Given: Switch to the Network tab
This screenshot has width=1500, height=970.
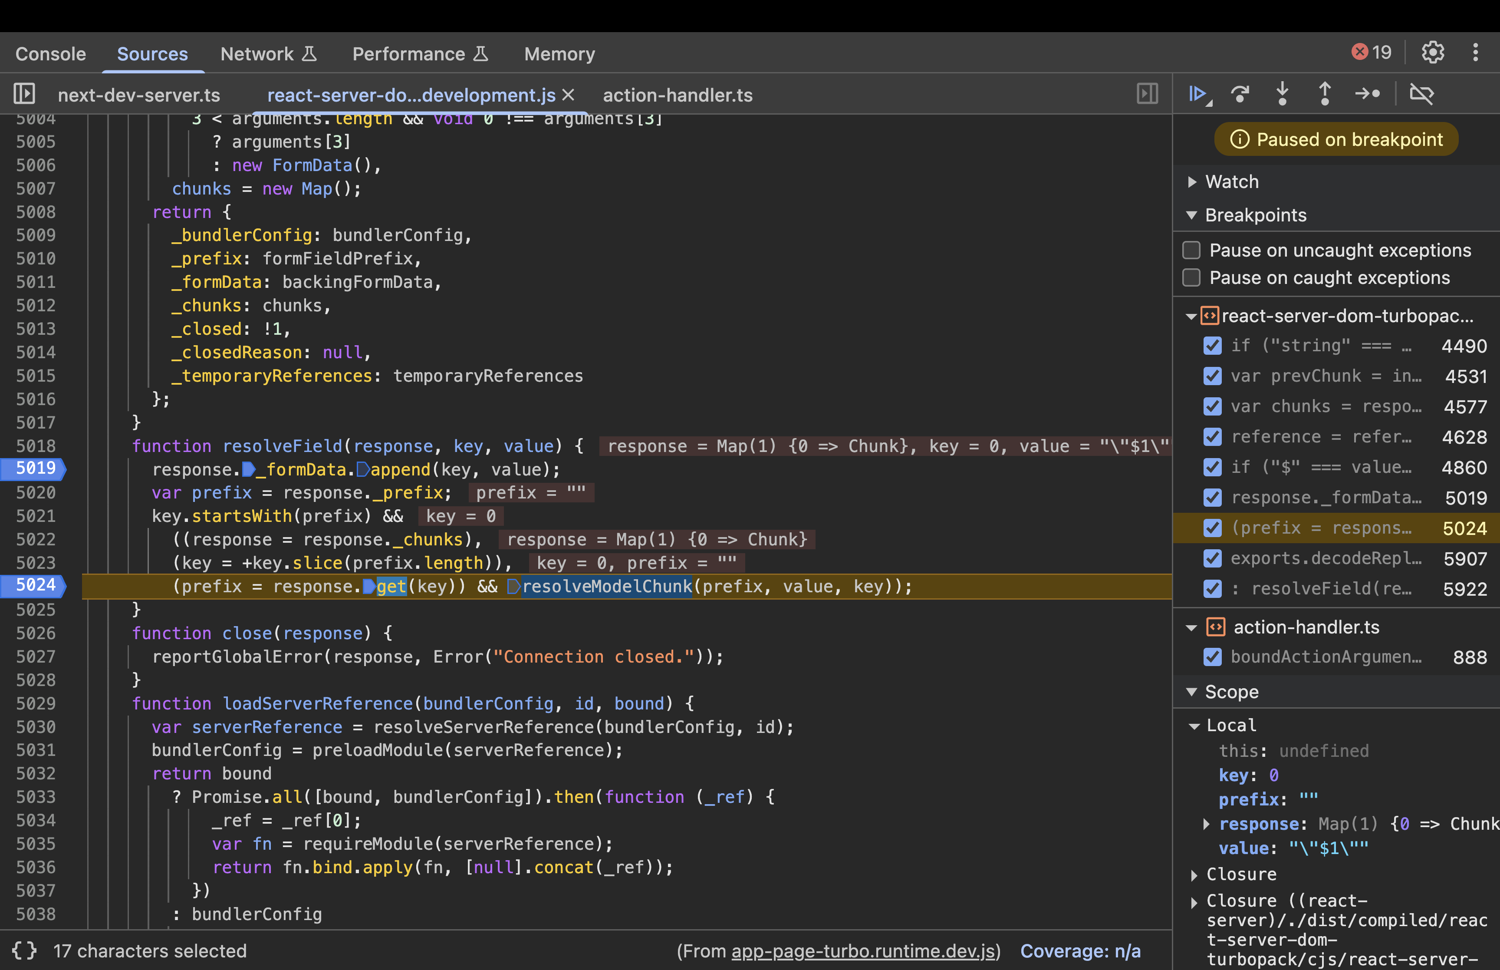Looking at the screenshot, I should pyautogui.click(x=257, y=54).
